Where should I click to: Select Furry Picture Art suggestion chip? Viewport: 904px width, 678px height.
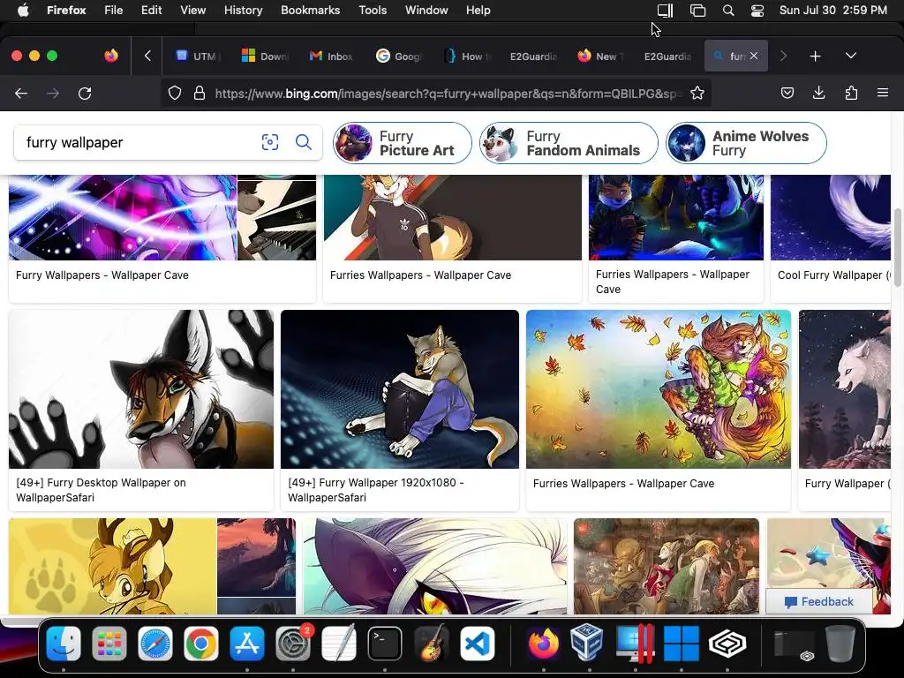(x=403, y=143)
